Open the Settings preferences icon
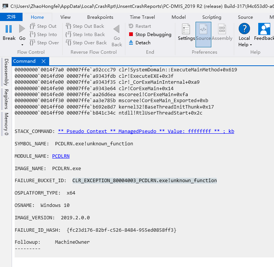274x267 pixels. [186, 29]
